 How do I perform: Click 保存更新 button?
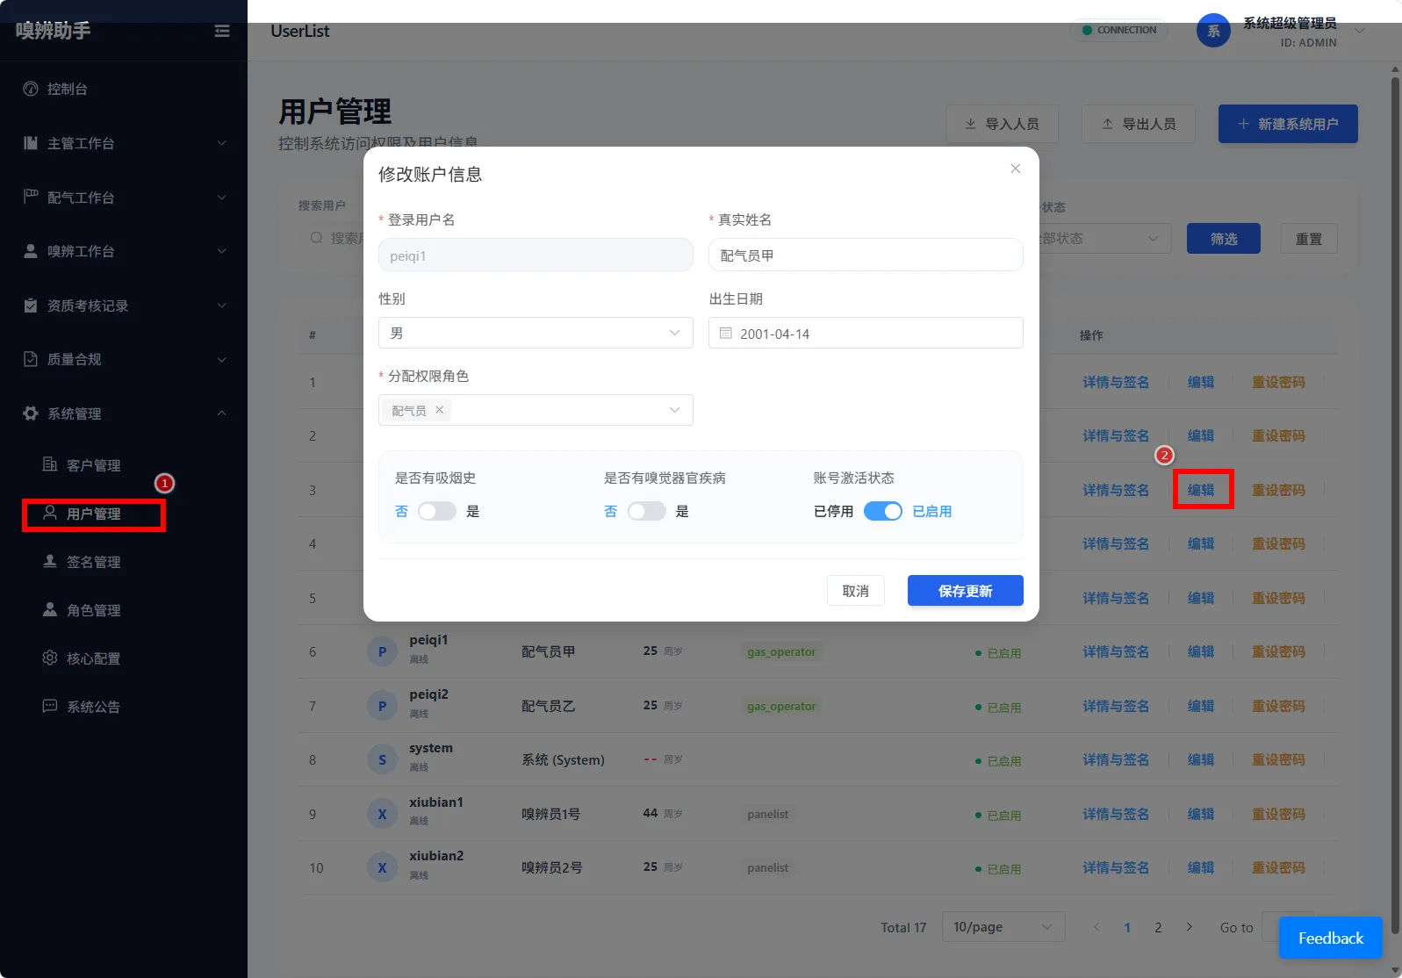pyautogui.click(x=965, y=591)
